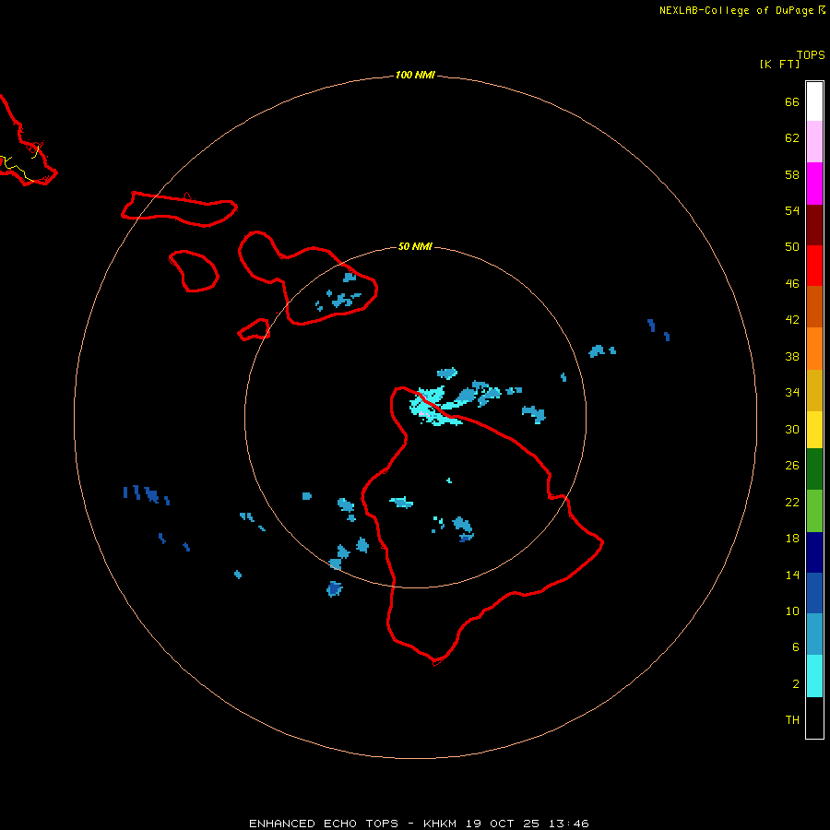The image size is (830, 830).
Task: Click 'NEXLAB-College of DuPage' credit text
Action: coord(736,10)
